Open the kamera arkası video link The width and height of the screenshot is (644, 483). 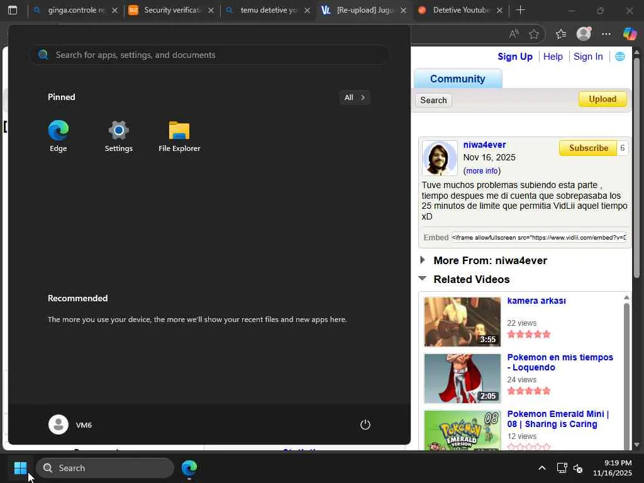pos(536,301)
